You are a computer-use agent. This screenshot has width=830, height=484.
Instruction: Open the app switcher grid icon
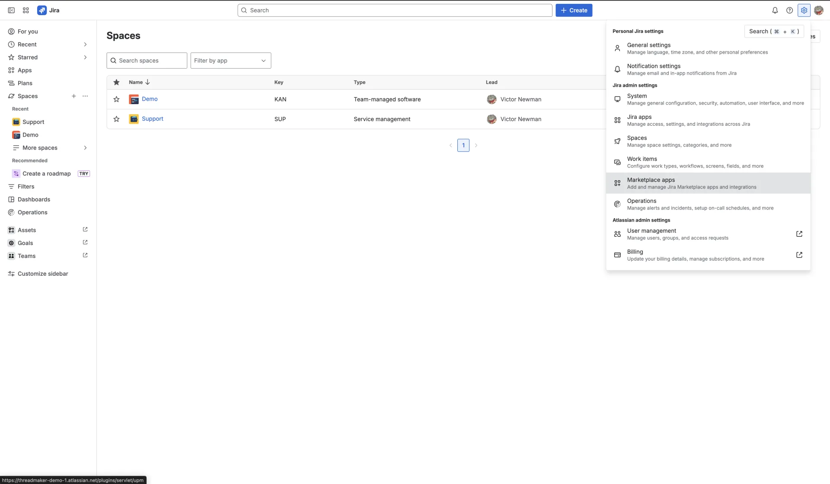[26, 10]
